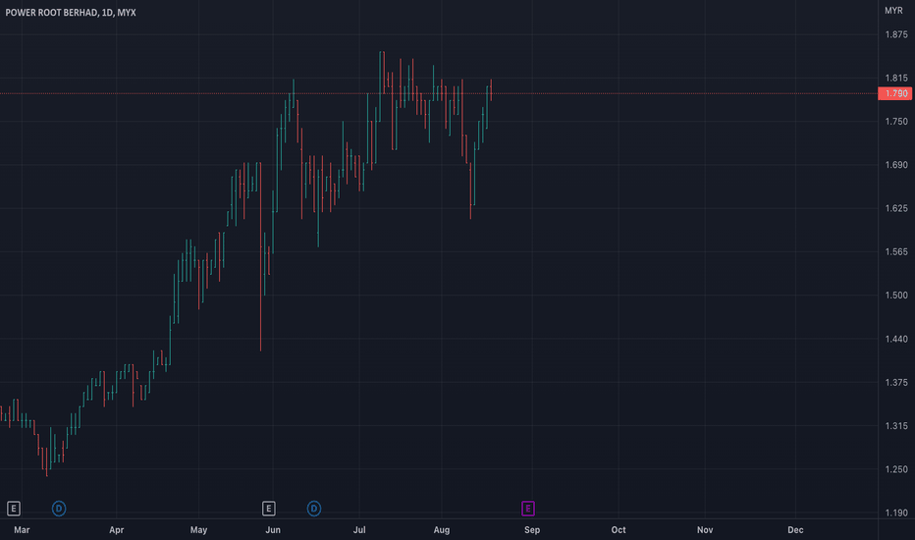Click the 1.315 price axis label
915x540 pixels.
coord(896,426)
